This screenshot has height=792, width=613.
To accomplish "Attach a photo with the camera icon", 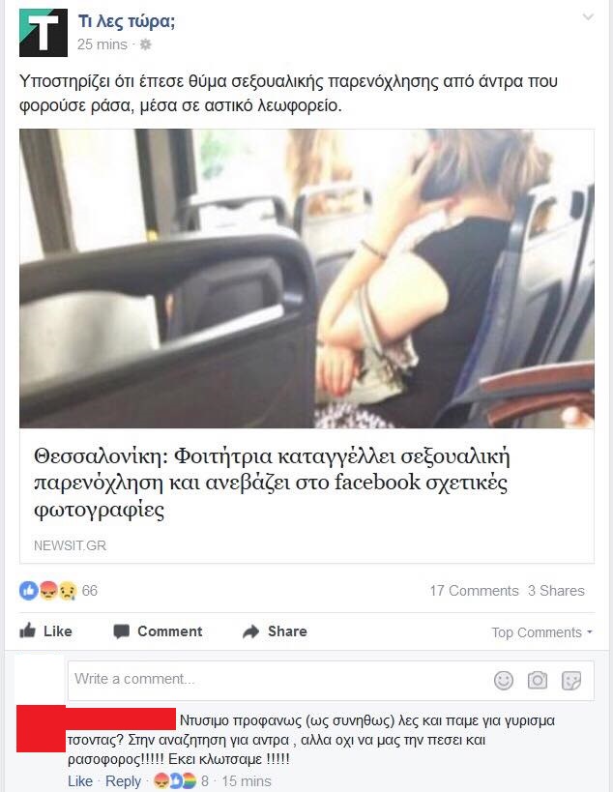I will [538, 681].
